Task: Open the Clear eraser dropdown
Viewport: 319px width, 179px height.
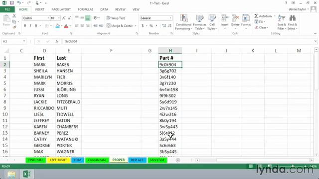Action: click(261, 27)
